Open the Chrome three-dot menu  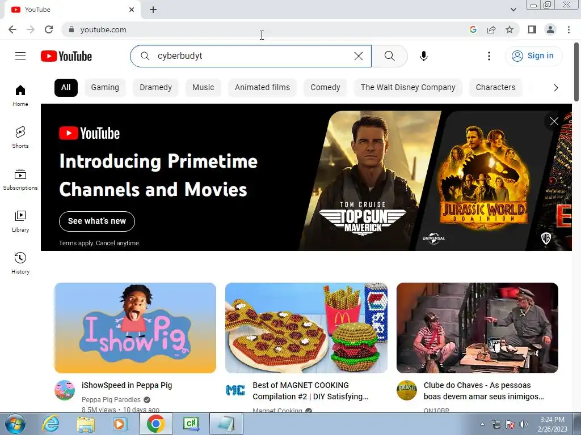pyautogui.click(x=569, y=29)
